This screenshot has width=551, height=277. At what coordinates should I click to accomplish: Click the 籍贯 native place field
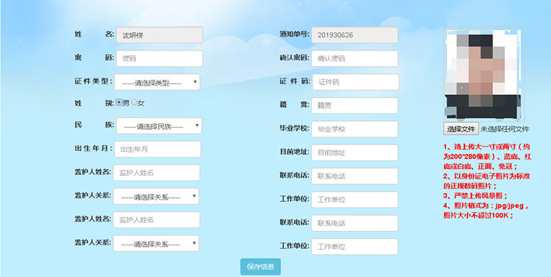(355, 106)
